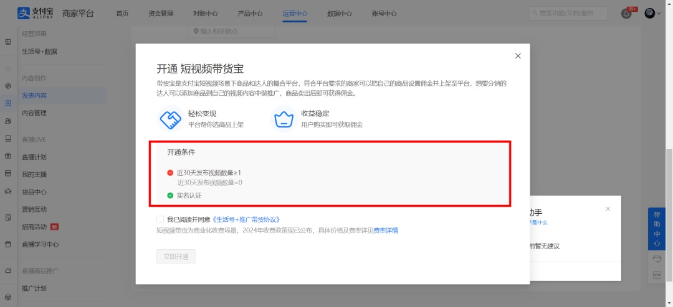
Task: Open 推广计划 in the sidebar
Action: pos(34,288)
